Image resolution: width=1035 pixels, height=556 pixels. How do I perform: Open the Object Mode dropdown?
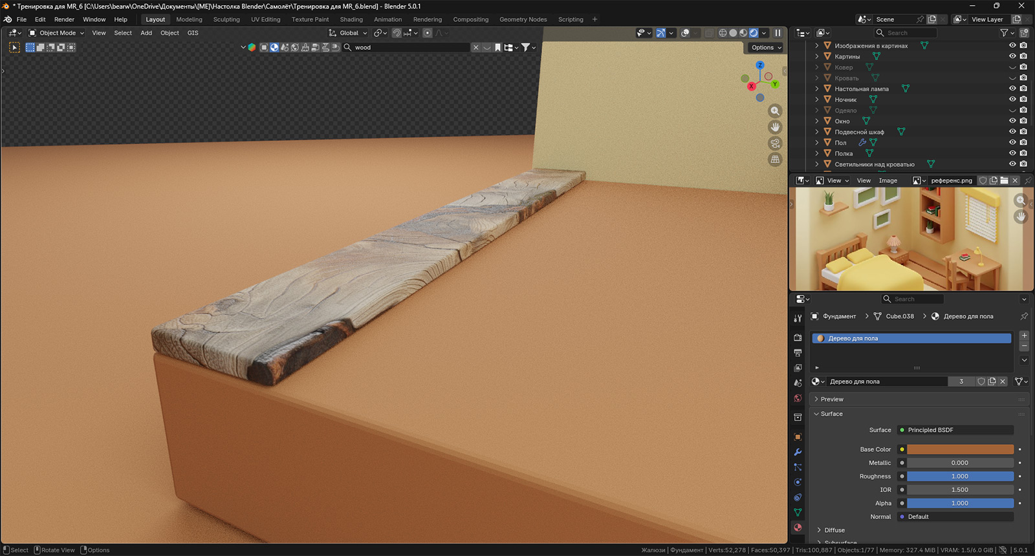57,33
